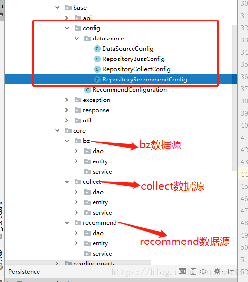Click the config package folder icon
This screenshot has height=282, width=248.
(x=78, y=28)
